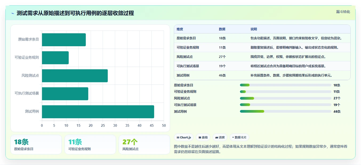This screenshot has height=165, width=361.
Task: Click progress list label 测试用例
Action: point(180,112)
